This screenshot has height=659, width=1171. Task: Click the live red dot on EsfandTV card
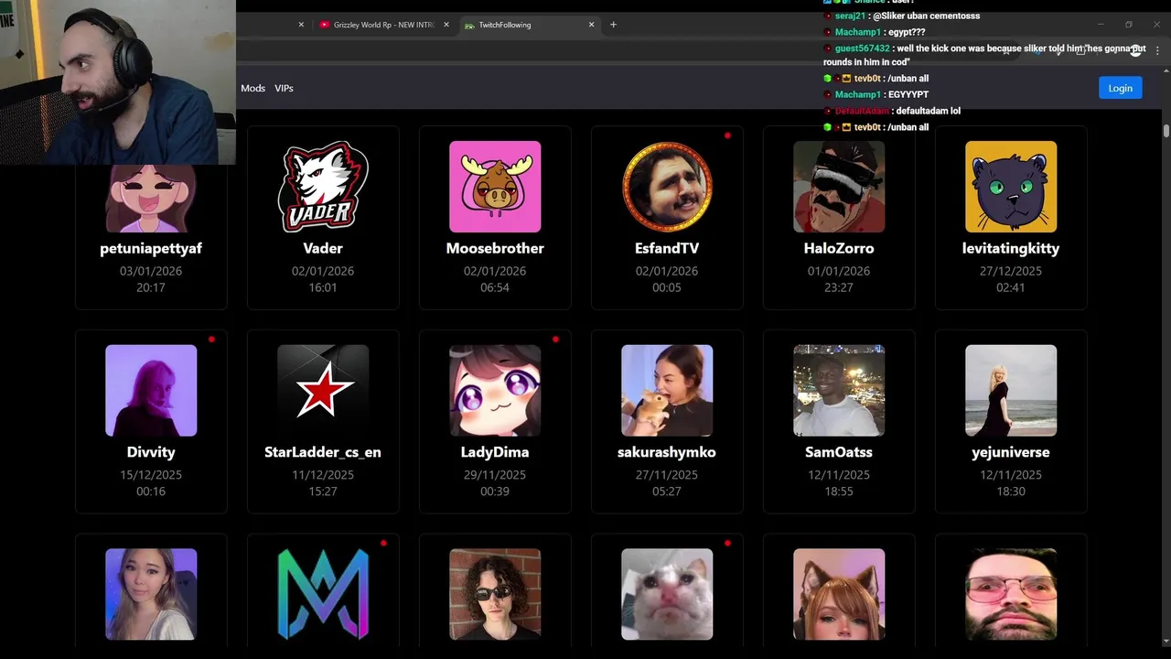(727, 135)
